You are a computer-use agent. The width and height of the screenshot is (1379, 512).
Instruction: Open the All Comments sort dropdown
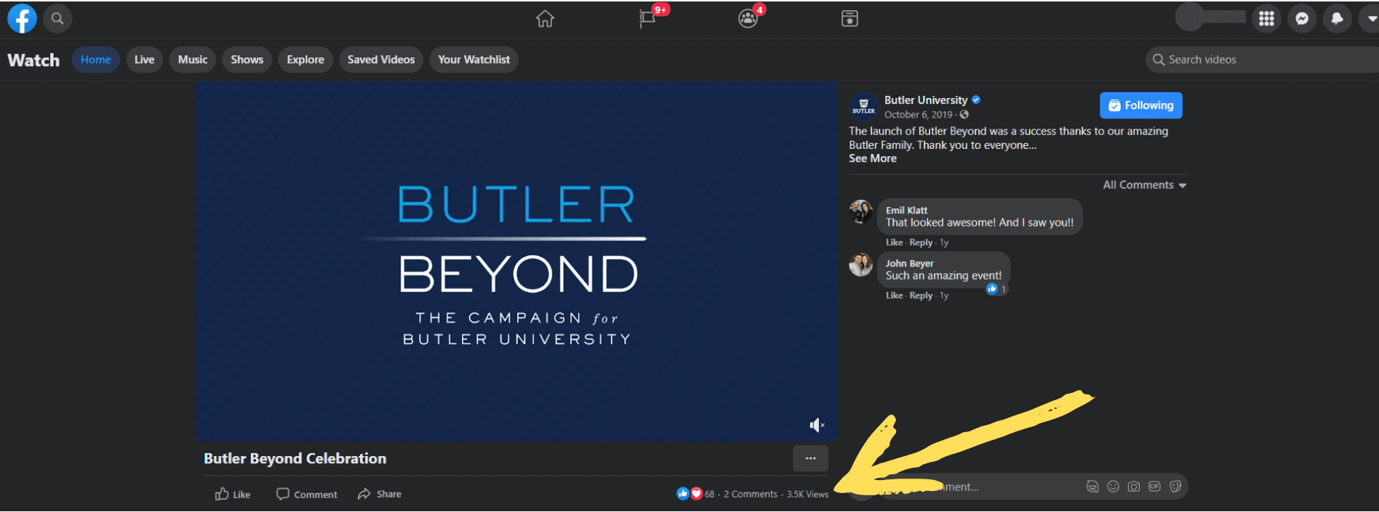tap(1145, 185)
